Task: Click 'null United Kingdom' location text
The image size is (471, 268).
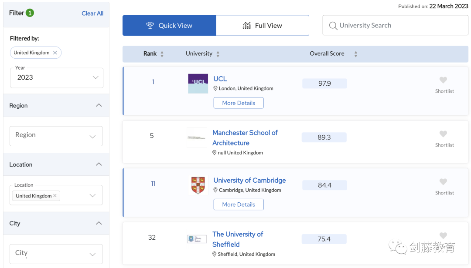Action: point(240,153)
